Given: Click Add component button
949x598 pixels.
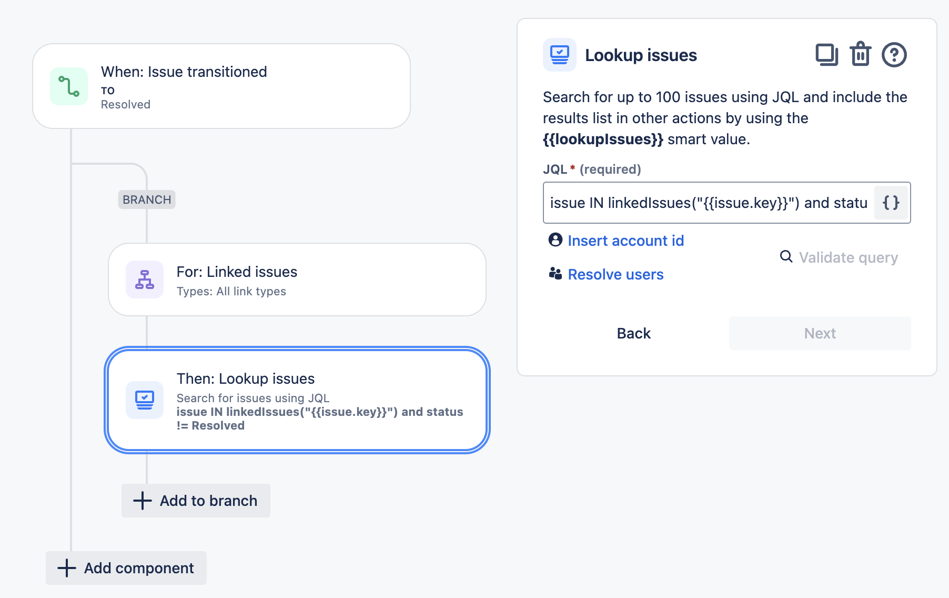Looking at the screenshot, I should [x=126, y=568].
